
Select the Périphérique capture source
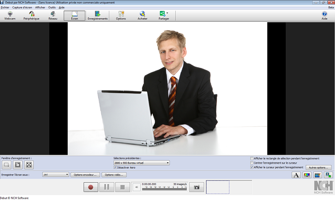pyautogui.click(x=32, y=16)
